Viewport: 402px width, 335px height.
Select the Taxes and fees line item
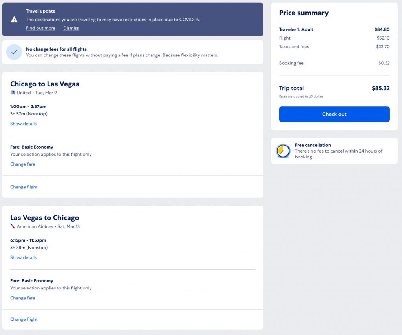(294, 47)
